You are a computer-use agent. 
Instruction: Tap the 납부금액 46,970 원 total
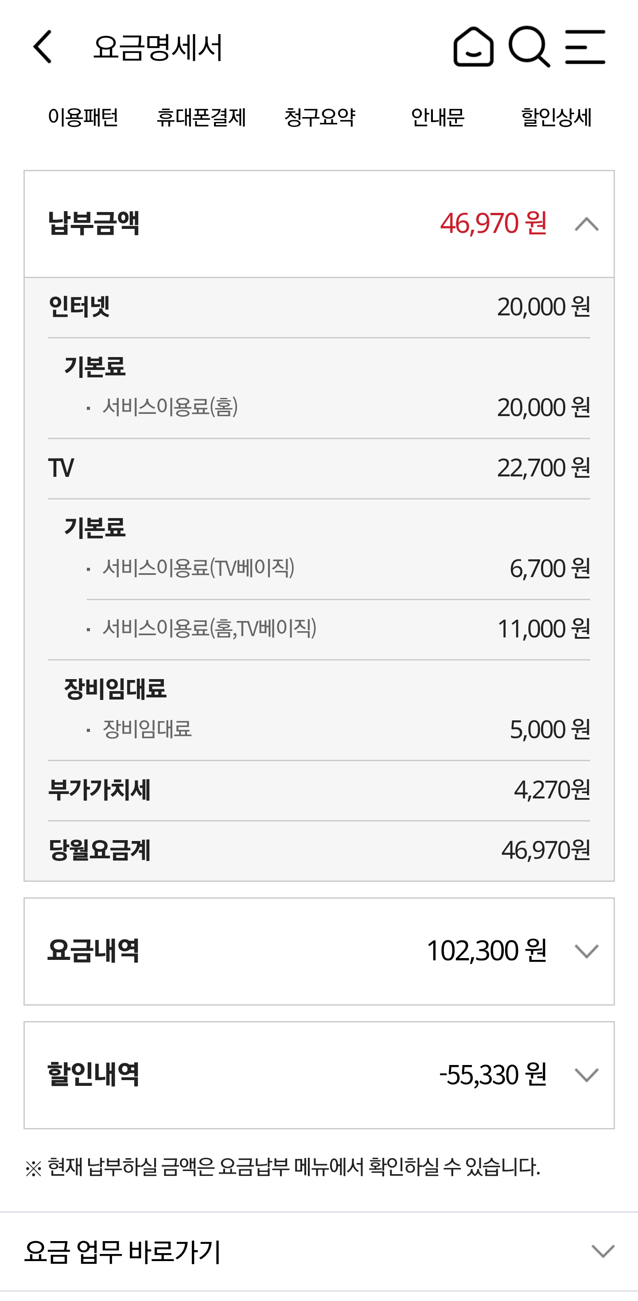(493, 223)
